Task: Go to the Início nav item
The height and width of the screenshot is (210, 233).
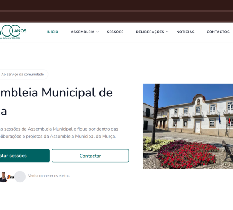Action: [52, 32]
